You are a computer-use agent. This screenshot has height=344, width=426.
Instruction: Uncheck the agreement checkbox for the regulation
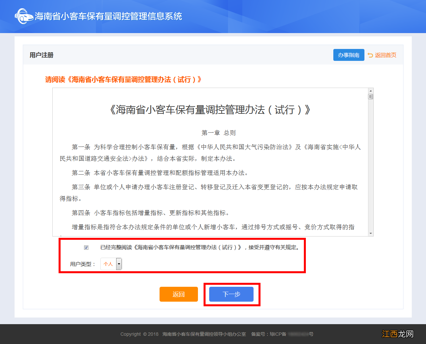(x=86, y=247)
